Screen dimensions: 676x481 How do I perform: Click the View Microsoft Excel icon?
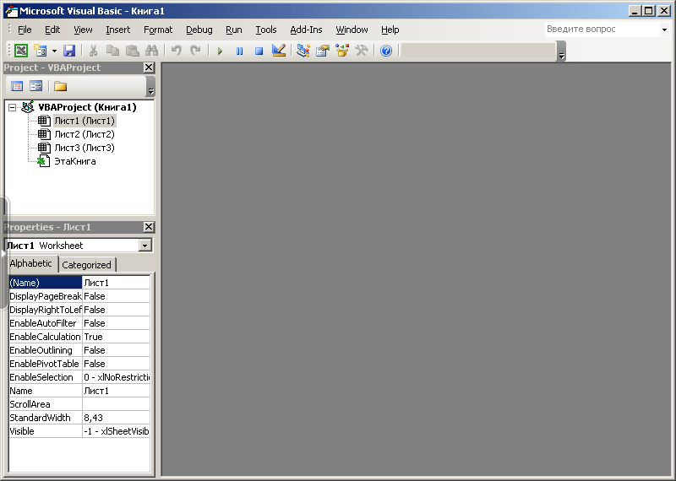[20, 51]
